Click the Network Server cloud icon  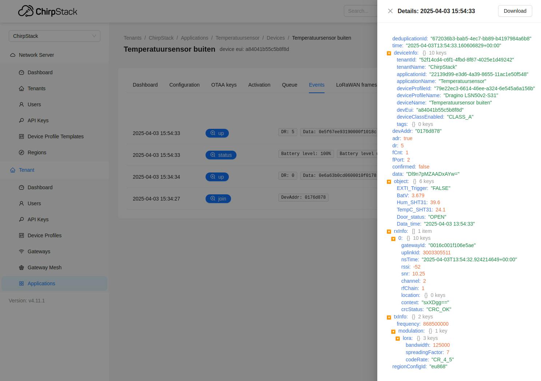click(13, 55)
